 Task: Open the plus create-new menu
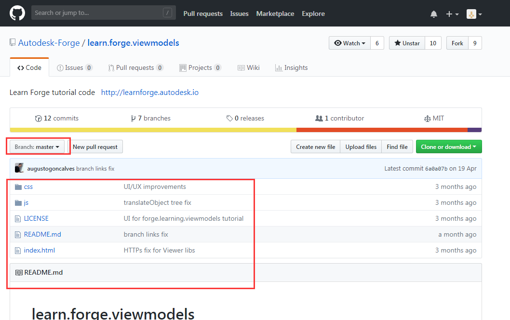[452, 14]
